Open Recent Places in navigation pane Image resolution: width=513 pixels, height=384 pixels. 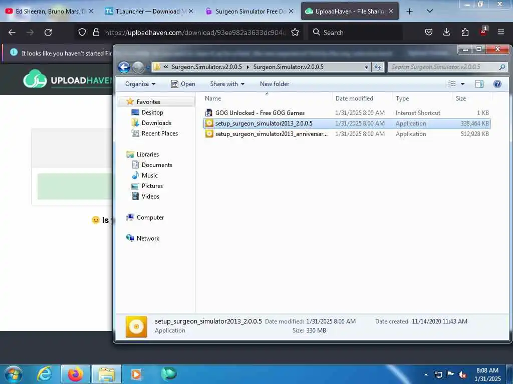click(x=160, y=133)
